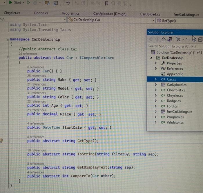Viewport: 203px width, 193px height.
Task: Click the frmCarListings.cs form icon
Action: [163, 111]
